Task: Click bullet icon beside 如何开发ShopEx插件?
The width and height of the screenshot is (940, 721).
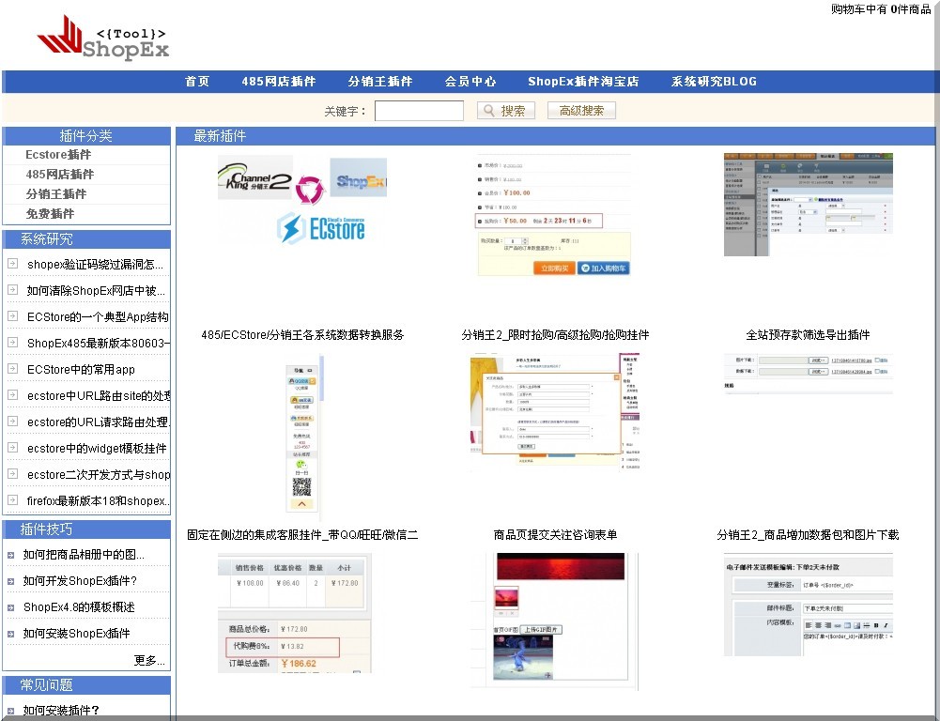Action: 10,581
